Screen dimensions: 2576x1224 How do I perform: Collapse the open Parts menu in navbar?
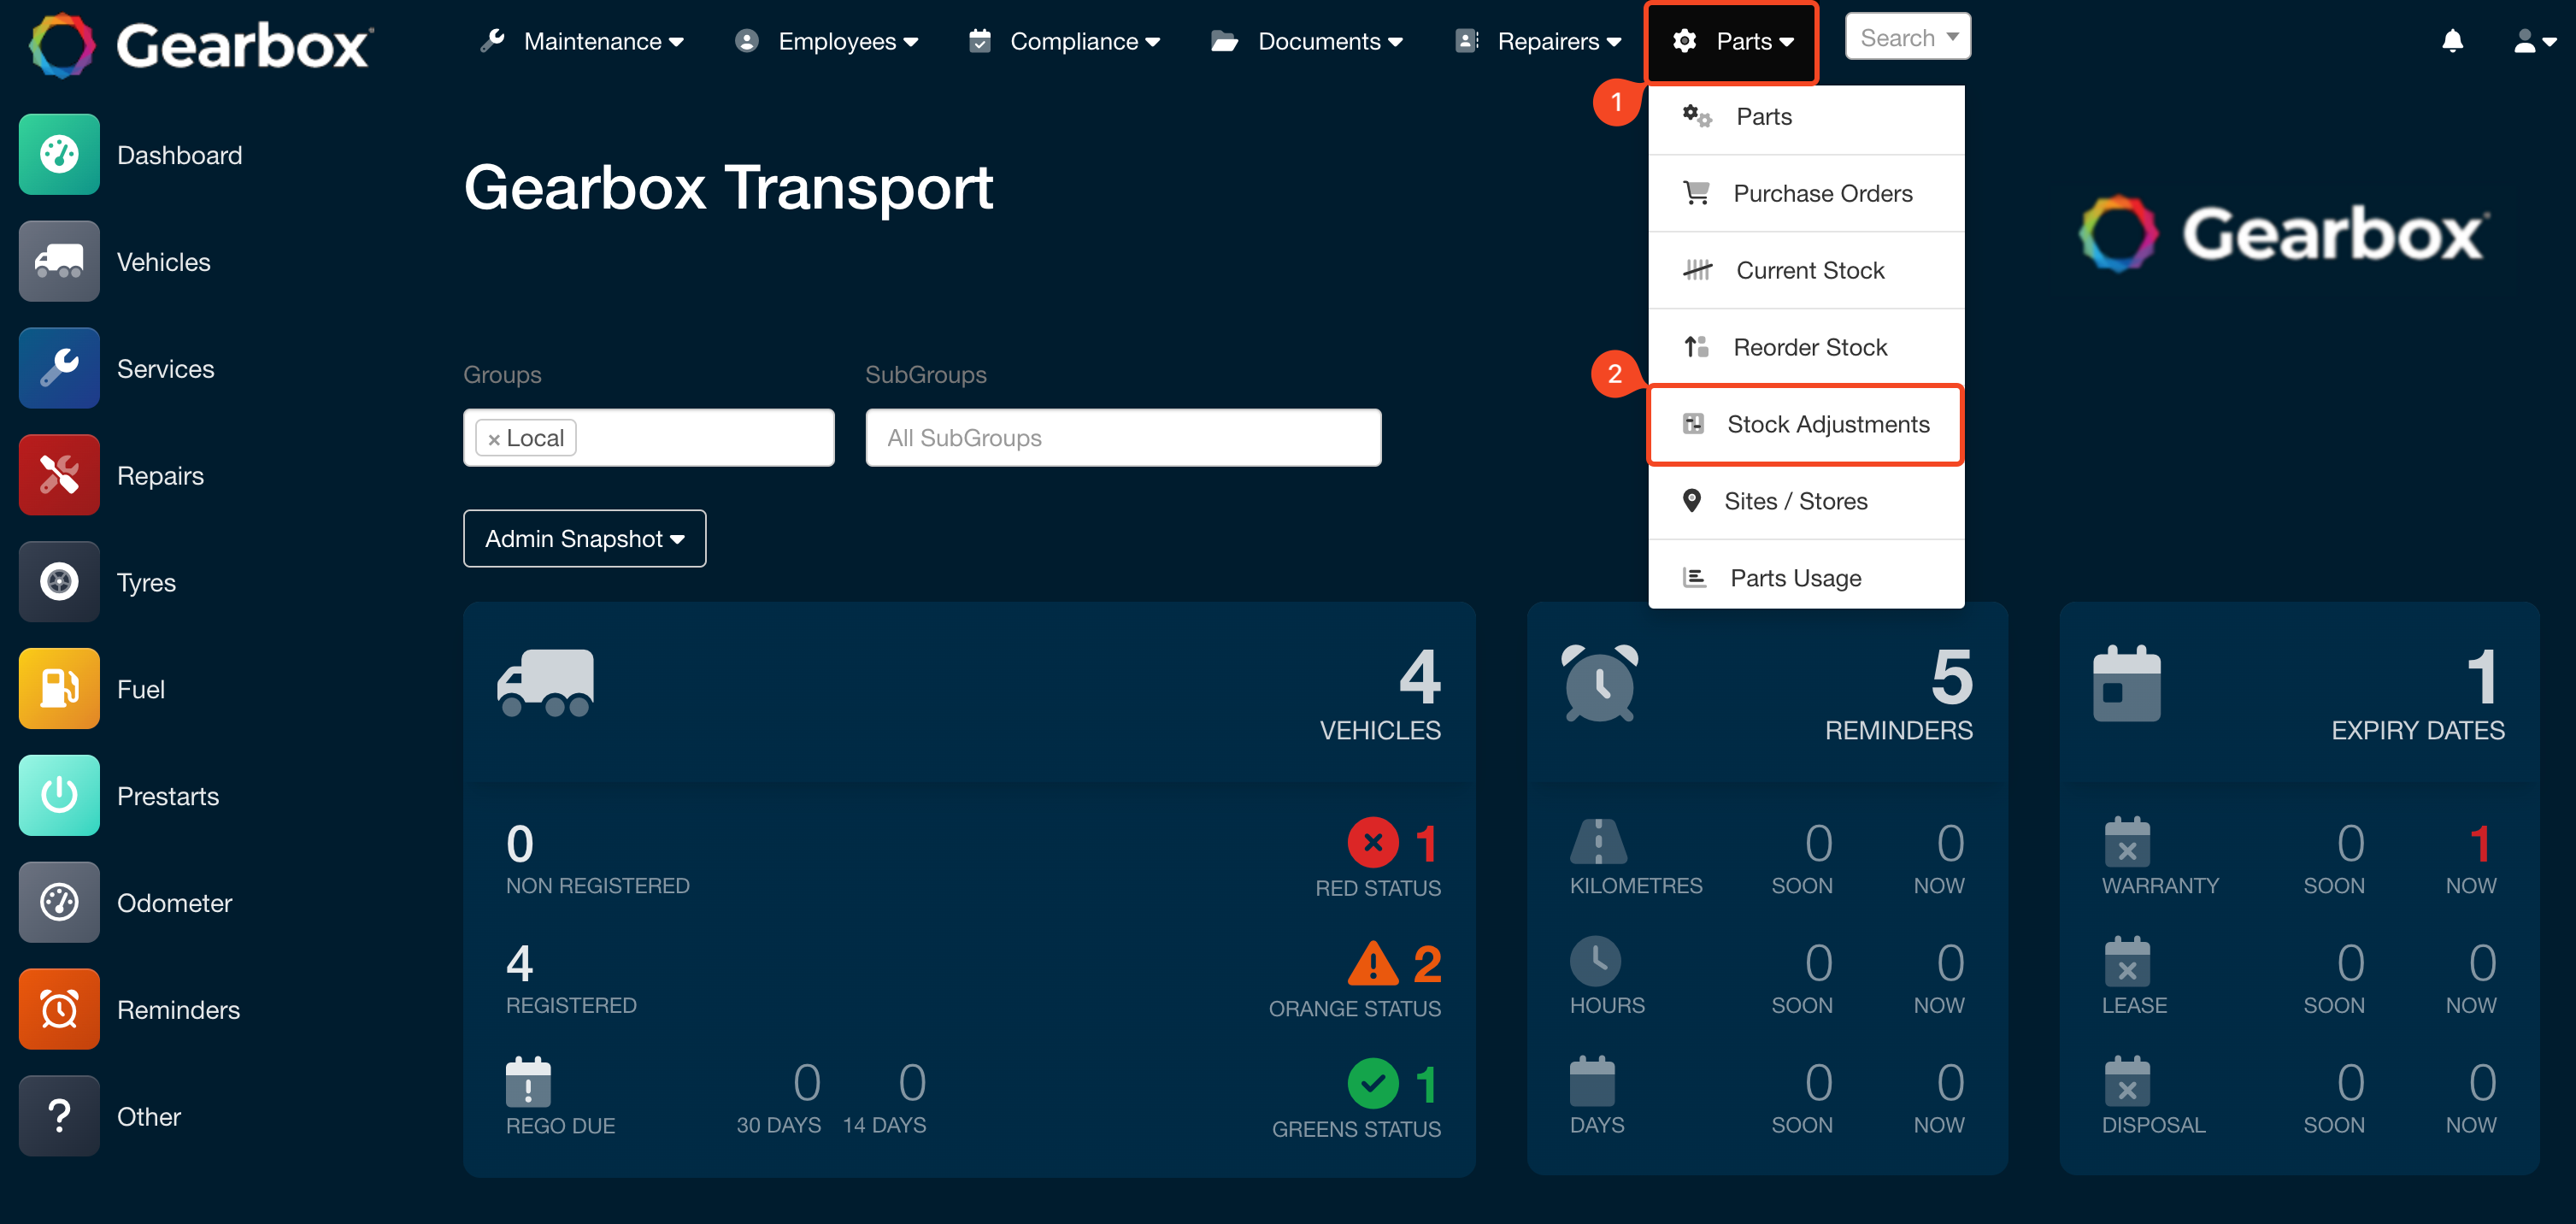click(1732, 42)
